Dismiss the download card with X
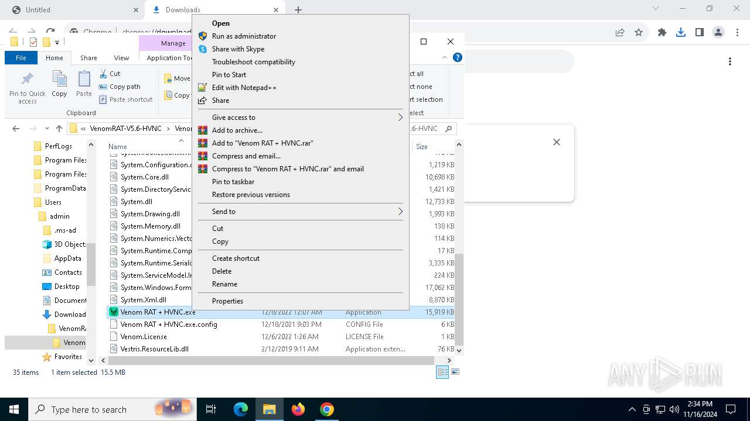Screen dimensions: 750x421 (x=557, y=142)
